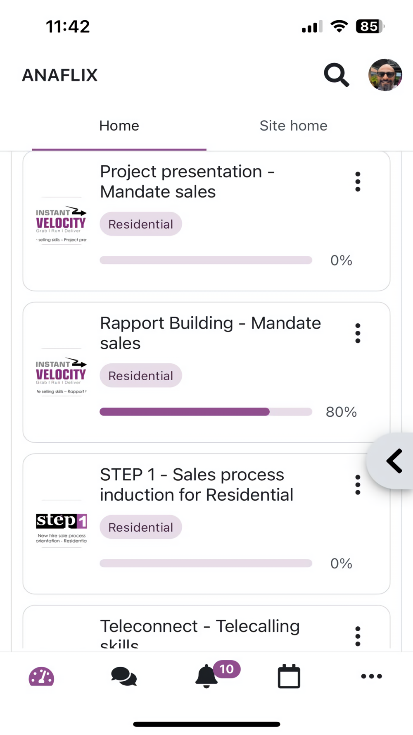Open options menu for Teleconnect course
Image resolution: width=413 pixels, height=735 pixels.
coord(358,636)
